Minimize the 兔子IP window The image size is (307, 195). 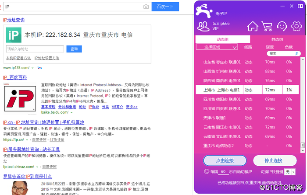coord(282,6)
